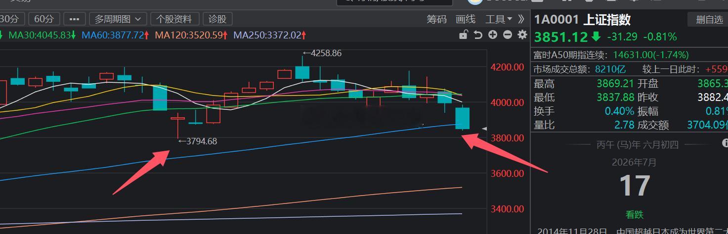Click the 1A0001 上证指数 title
Screen dimensions: 728x234
click(x=582, y=20)
